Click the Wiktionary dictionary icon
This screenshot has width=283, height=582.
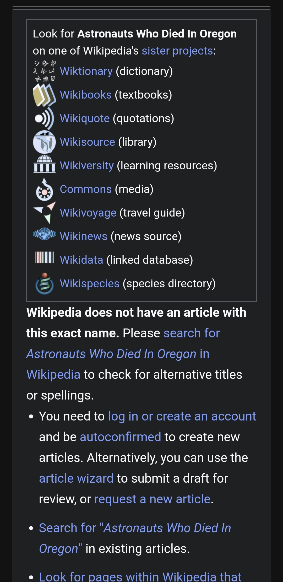click(x=44, y=70)
